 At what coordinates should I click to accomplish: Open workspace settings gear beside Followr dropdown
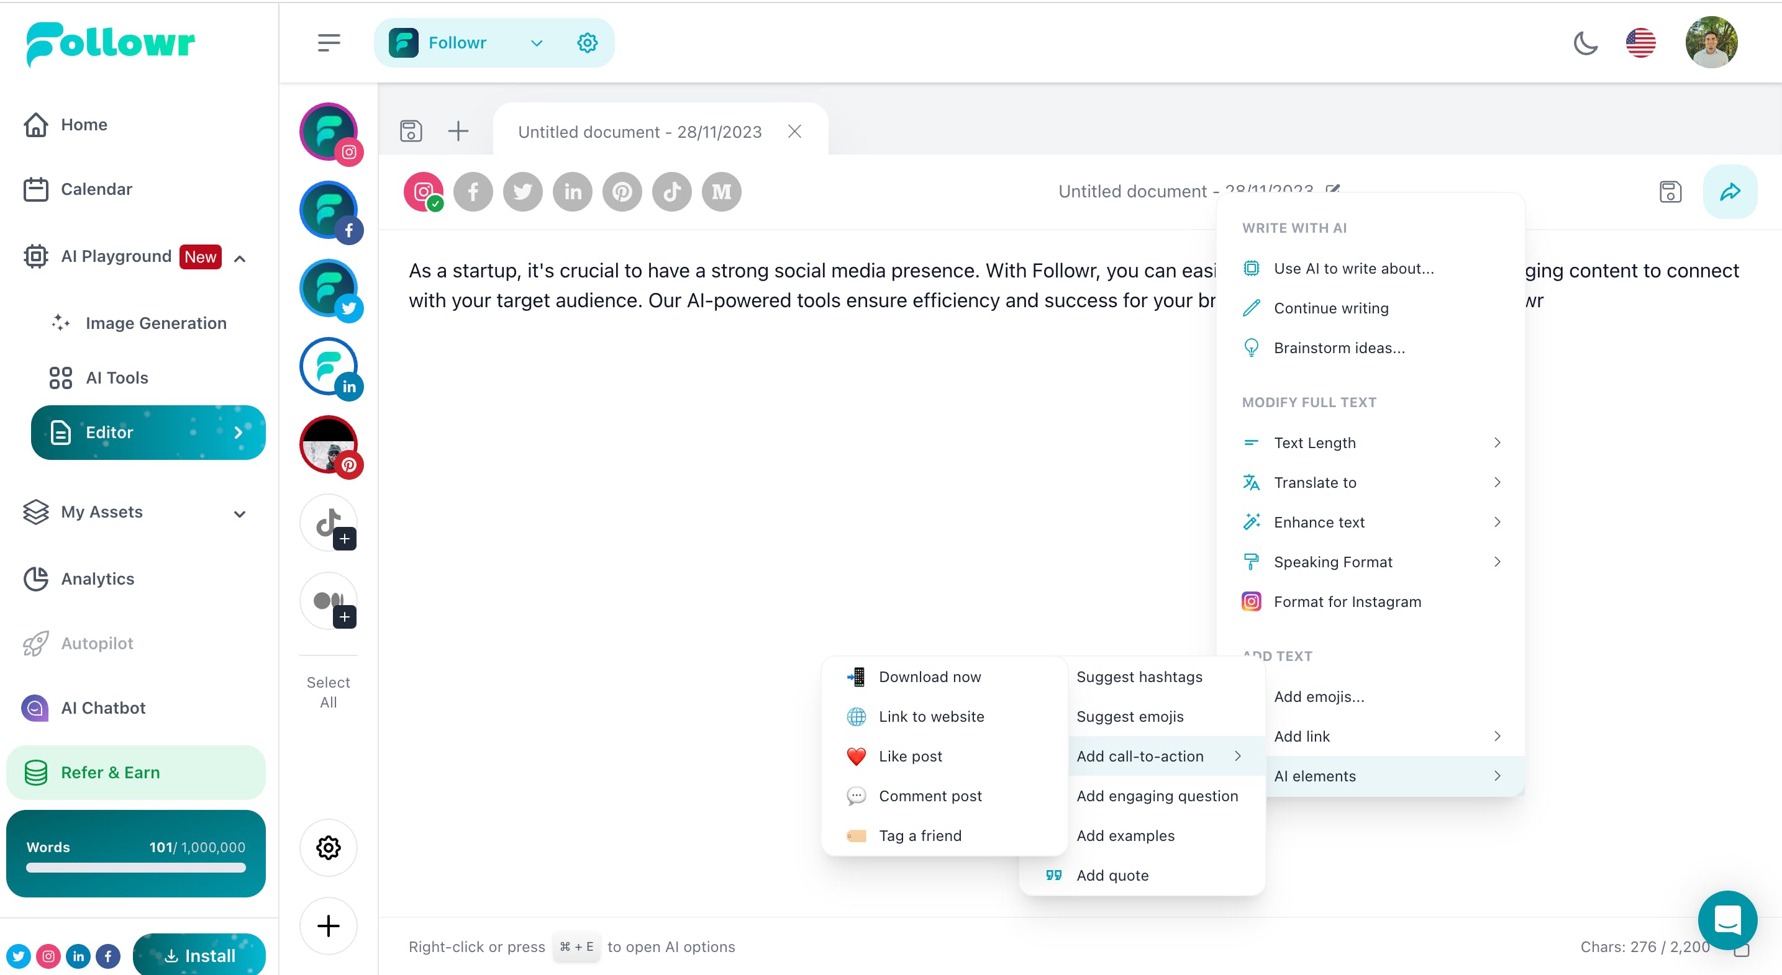(x=586, y=43)
